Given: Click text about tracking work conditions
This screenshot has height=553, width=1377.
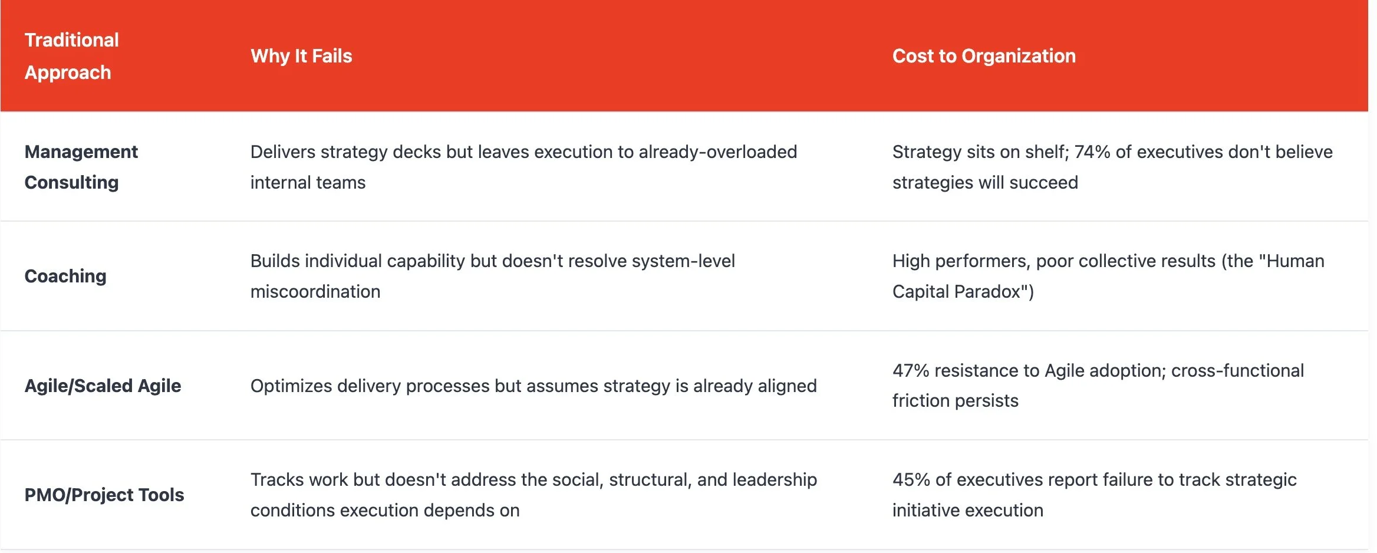Looking at the screenshot, I should point(533,480).
